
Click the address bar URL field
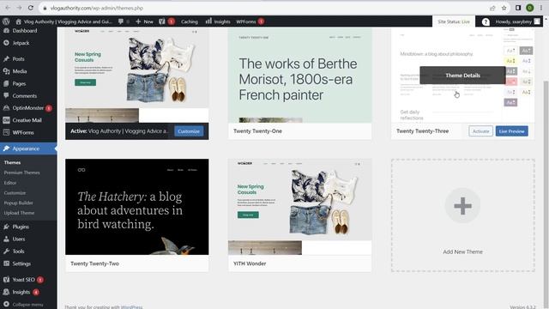[262, 8]
